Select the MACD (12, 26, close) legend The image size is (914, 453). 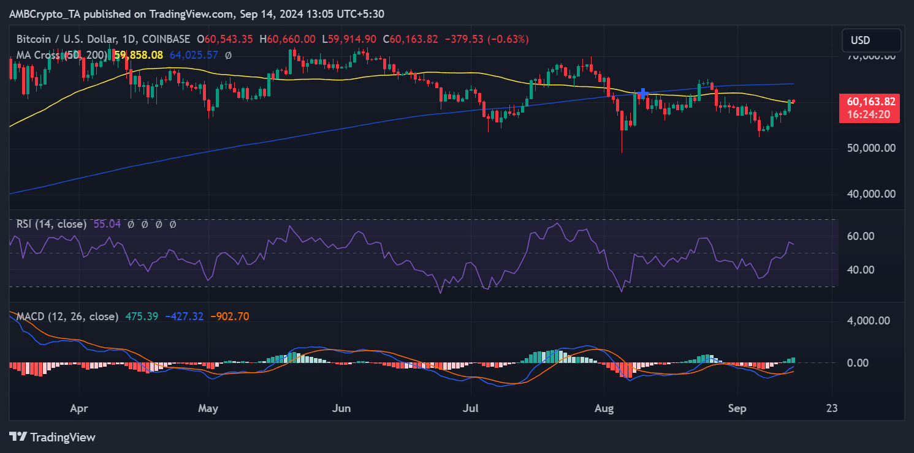tap(67, 316)
